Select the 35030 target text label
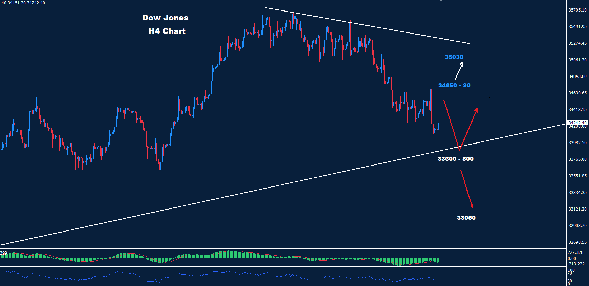This screenshot has width=589, height=286. (454, 57)
